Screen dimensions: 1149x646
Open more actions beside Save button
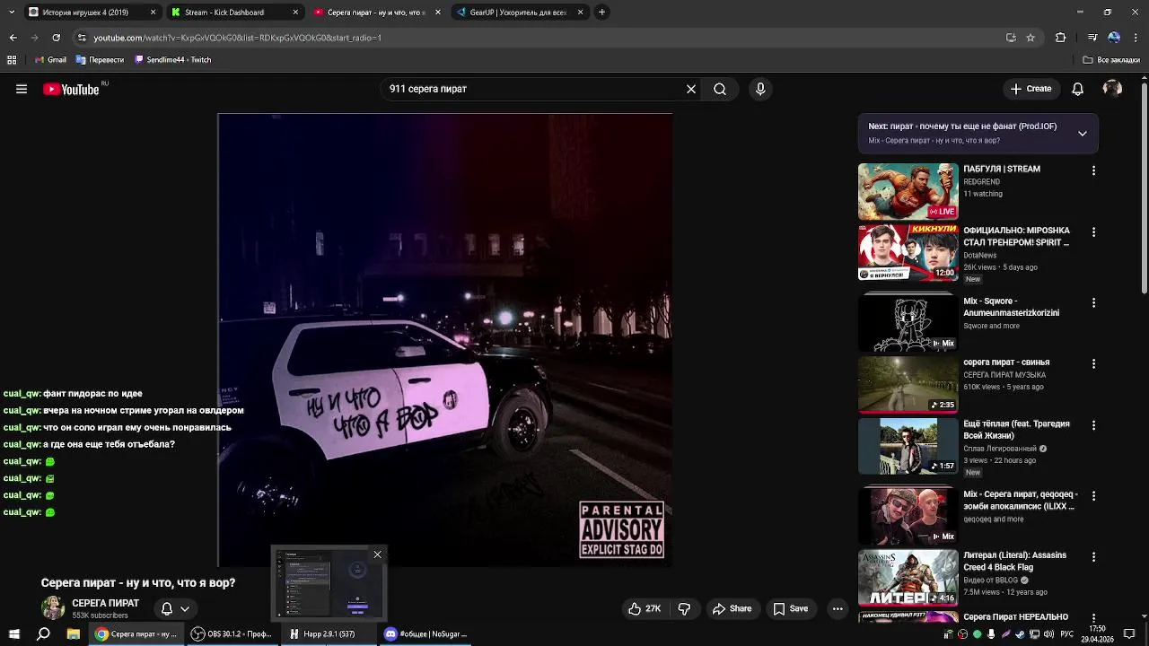click(838, 608)
